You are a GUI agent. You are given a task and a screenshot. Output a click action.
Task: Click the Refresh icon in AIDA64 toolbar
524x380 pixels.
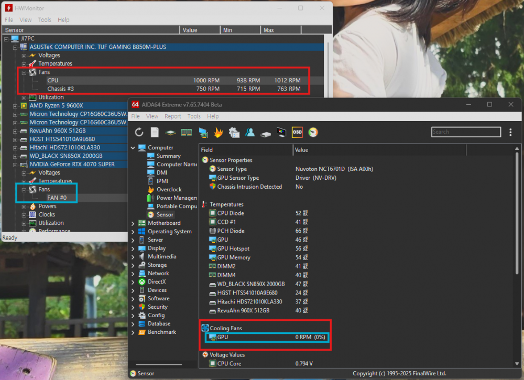pyautogui.click(x=139, y=132)
